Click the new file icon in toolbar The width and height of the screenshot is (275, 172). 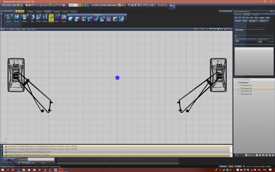tap(27, 5)
